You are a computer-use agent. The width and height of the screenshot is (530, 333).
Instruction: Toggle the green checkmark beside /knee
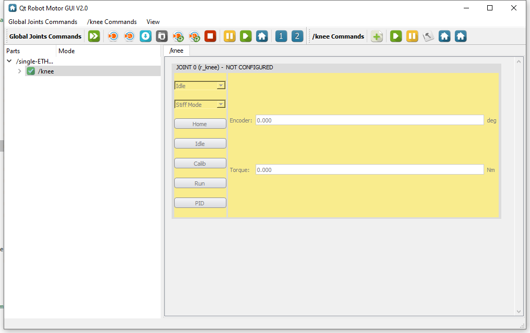(31, 71)
